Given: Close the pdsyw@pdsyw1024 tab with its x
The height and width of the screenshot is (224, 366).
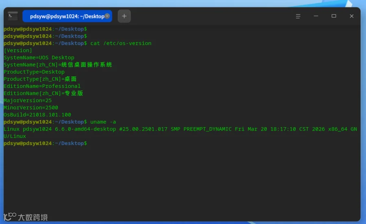Looking at the screenshot, I should click(x=107, y=16).
